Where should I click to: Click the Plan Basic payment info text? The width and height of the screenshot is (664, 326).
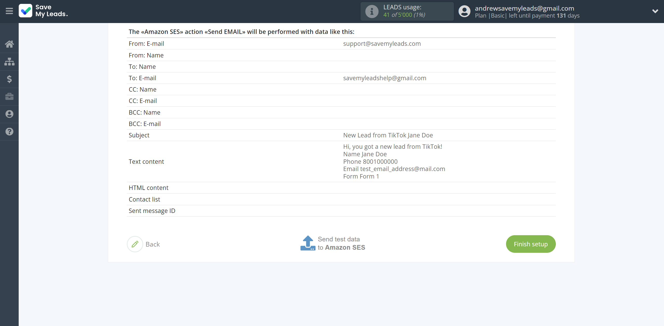click(527, 16)
